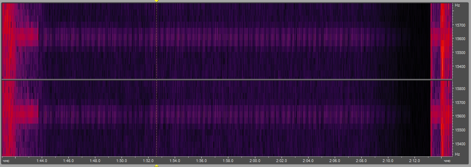This screenshot has height=167, width=471.
Task: Click the 2:02.0 mark on the time ruler
Action: pyautogui.click(x=282, y=161)
